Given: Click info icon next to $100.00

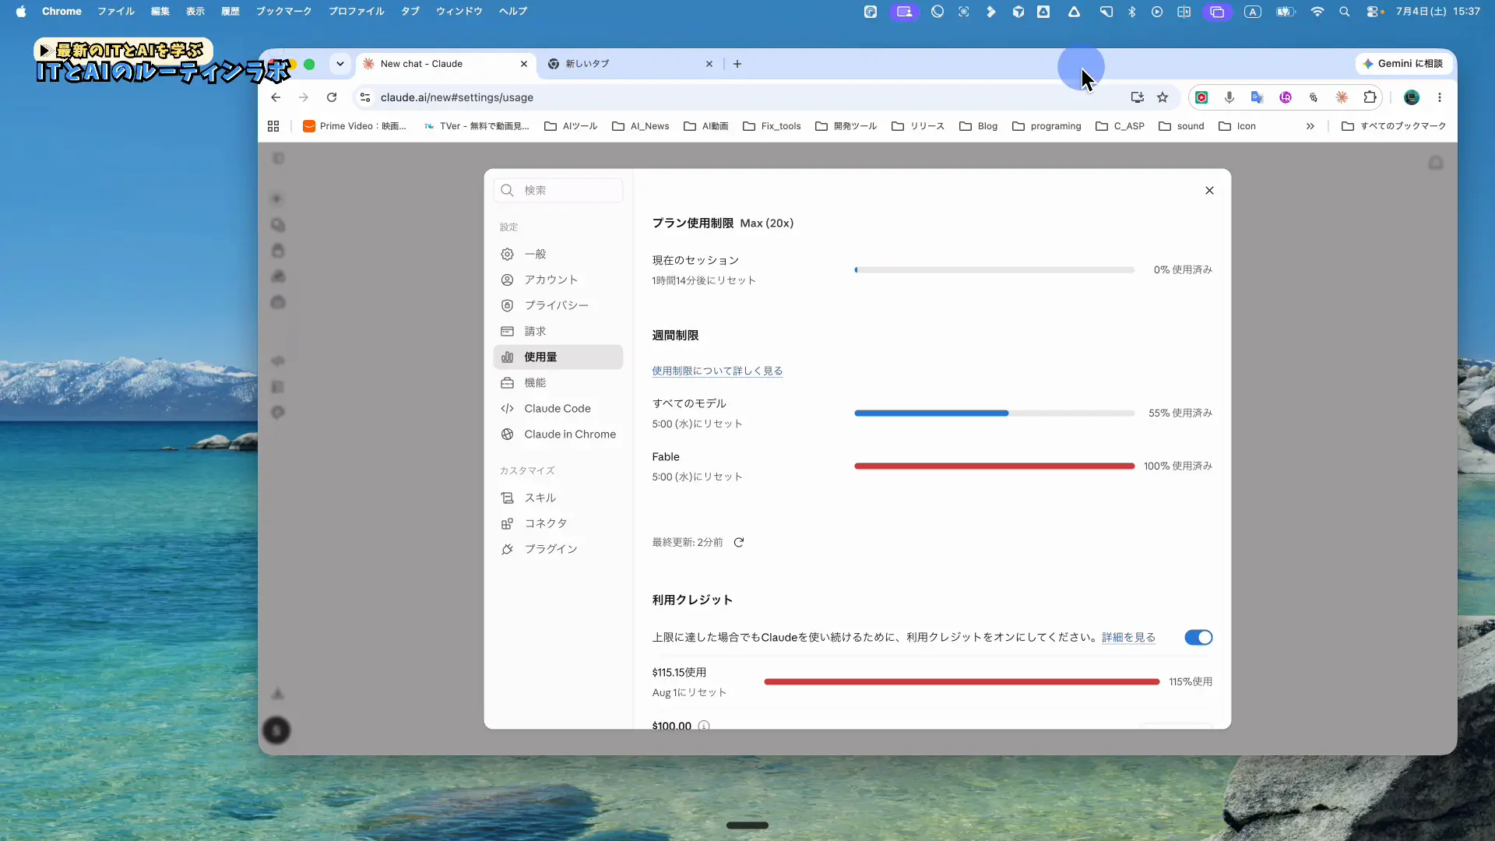Looking at the screenshot, I should click(x=704, y=726).
